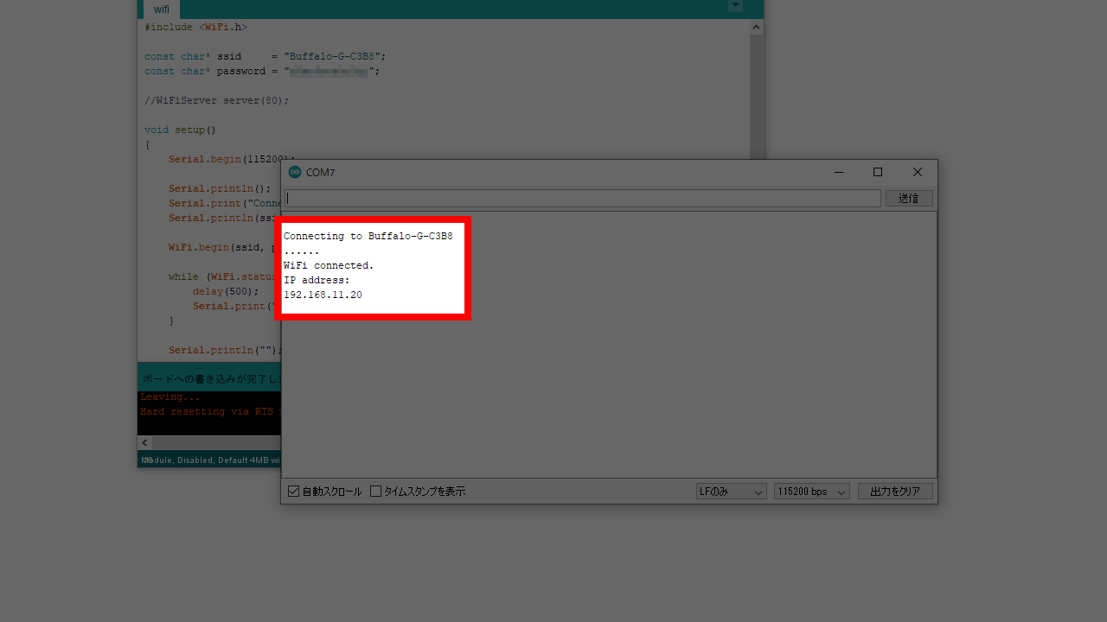Minimize the COM7 serial monitor window
The width and height of the screenshot is (1107, 622).
[x=838, y=172]
